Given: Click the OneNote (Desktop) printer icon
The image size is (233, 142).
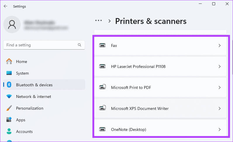Looking at the screenshot, I should 102,129.
